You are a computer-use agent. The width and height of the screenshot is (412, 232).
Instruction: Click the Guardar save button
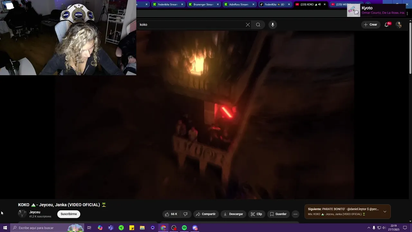click(278, 214)
